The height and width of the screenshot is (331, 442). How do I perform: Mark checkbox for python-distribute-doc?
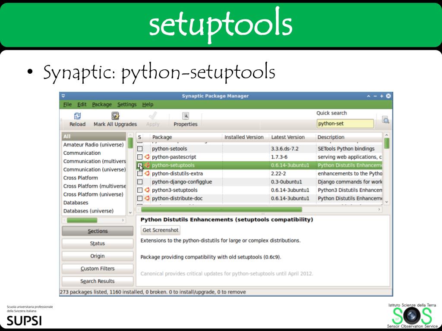tap(140, 198)
